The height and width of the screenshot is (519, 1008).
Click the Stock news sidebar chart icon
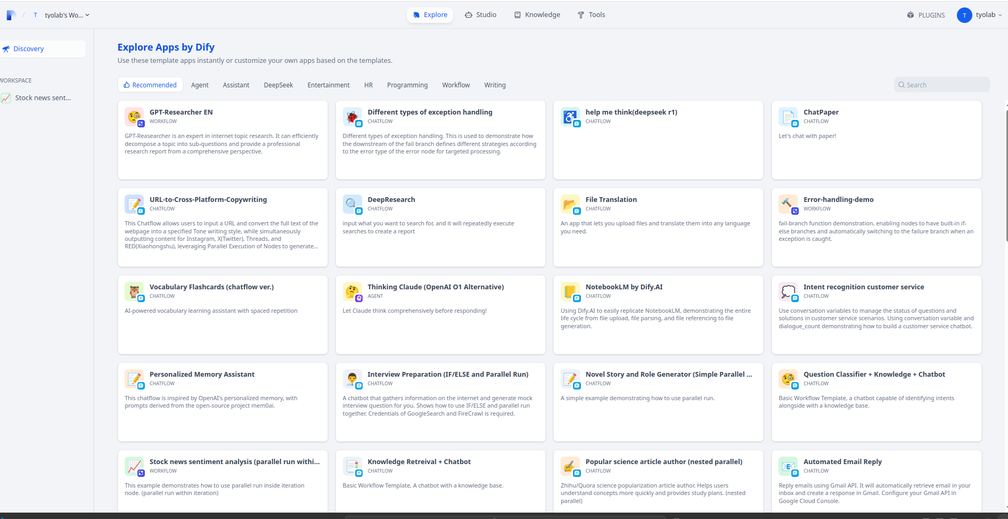click(x=6, y=98)
